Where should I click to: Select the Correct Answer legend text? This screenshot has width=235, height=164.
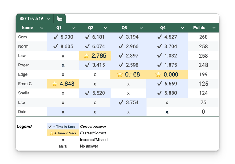[93, 127]
